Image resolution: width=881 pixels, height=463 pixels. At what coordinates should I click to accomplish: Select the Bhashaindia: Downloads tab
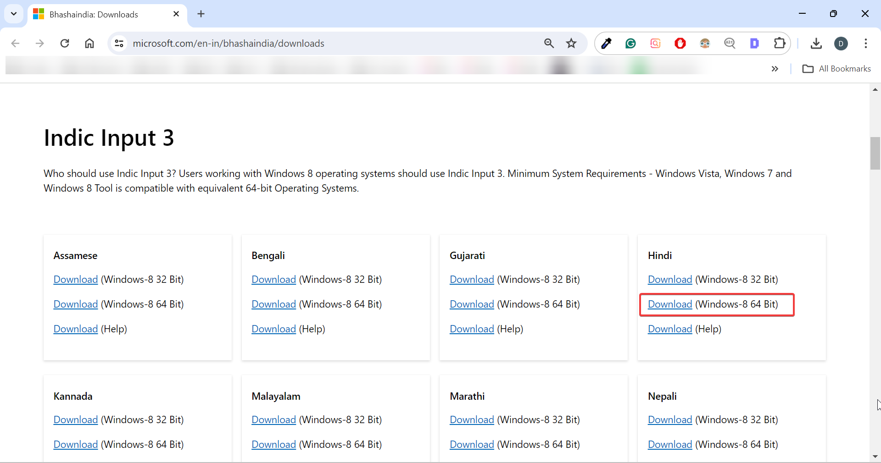point(107,14)
